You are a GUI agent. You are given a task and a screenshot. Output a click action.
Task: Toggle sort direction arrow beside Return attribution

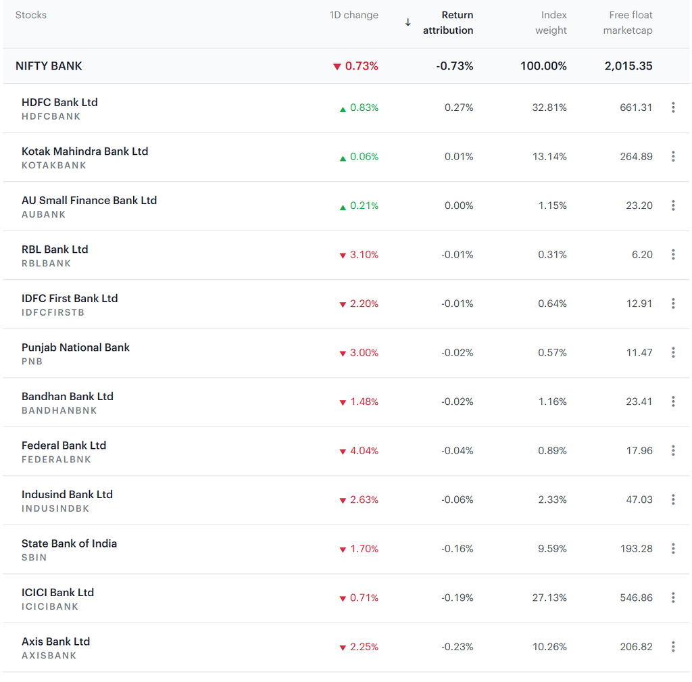pyautogui.click(x=408, y=22)
